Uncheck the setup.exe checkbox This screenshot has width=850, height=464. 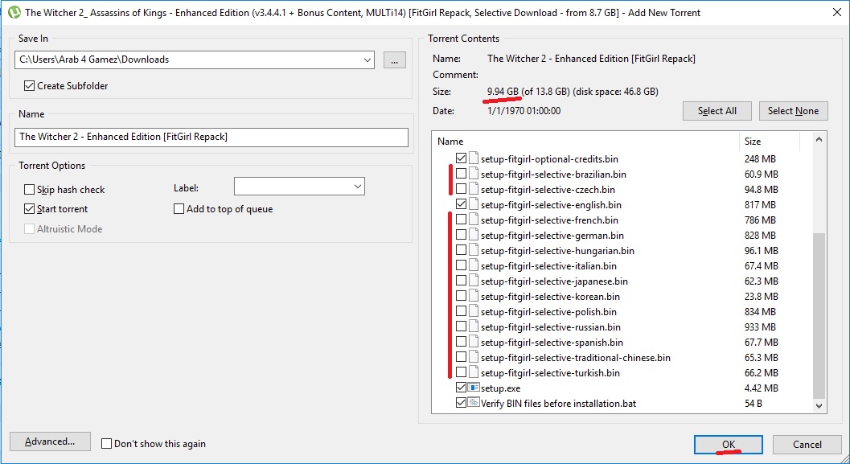coord(461,388)
